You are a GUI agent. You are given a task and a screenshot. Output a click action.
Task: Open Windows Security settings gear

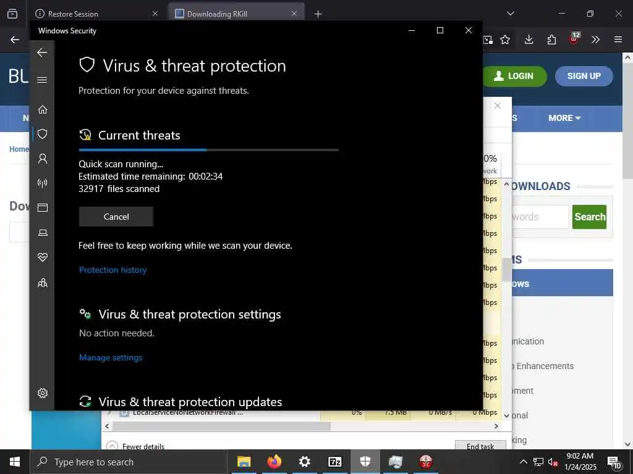[43, 393]
